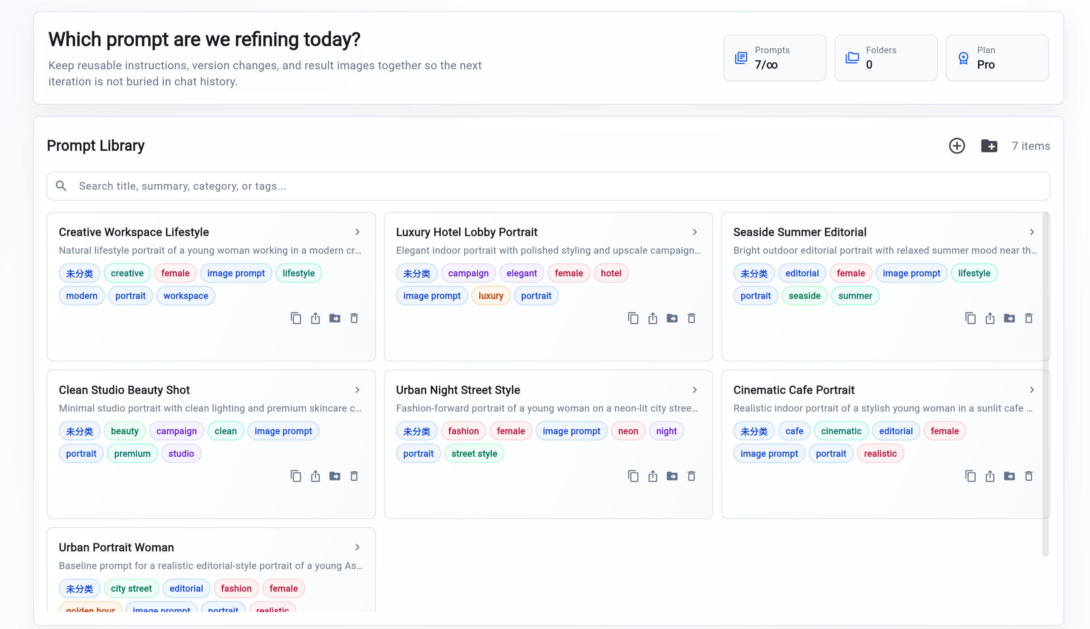Delete the Creative Workspace Lifestyle prompt
The width and height of the screenshot is (1090, 629).
pyautogui.click(x=354, y=319)
